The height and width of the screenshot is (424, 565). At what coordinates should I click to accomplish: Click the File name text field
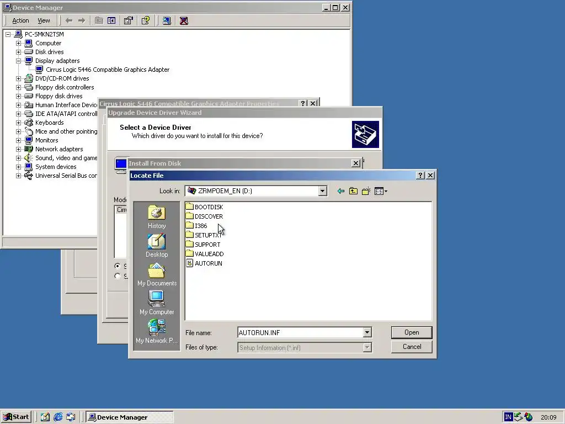(300, 332)
